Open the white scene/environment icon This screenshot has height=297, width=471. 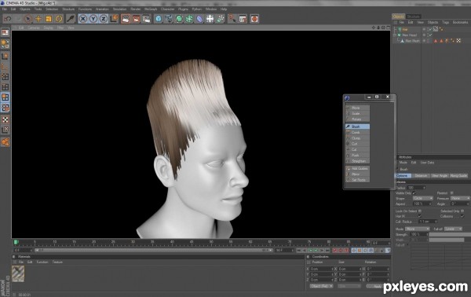(x=210, y=19)
